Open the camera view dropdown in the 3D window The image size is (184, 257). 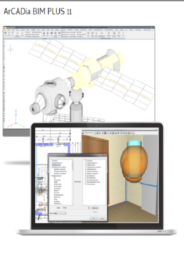point(89,133)
